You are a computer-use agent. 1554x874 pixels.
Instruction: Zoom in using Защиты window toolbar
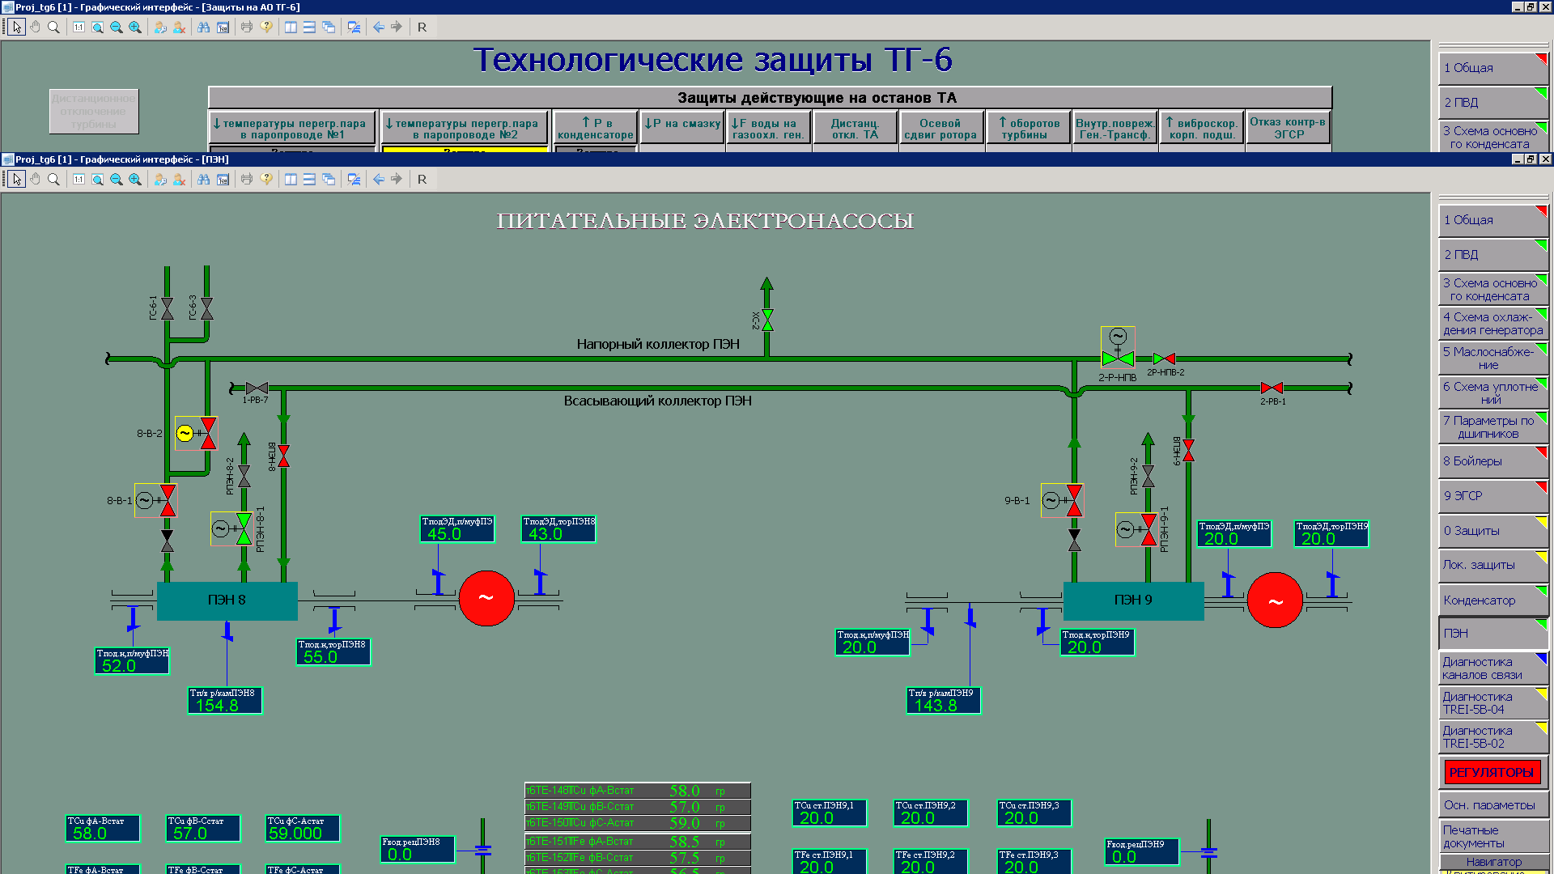click(134, 27)
